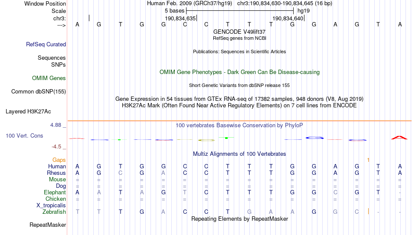Click the 190,834,640 position marker
This screenshot has width=412, height=235.
[x=288, y=18]
